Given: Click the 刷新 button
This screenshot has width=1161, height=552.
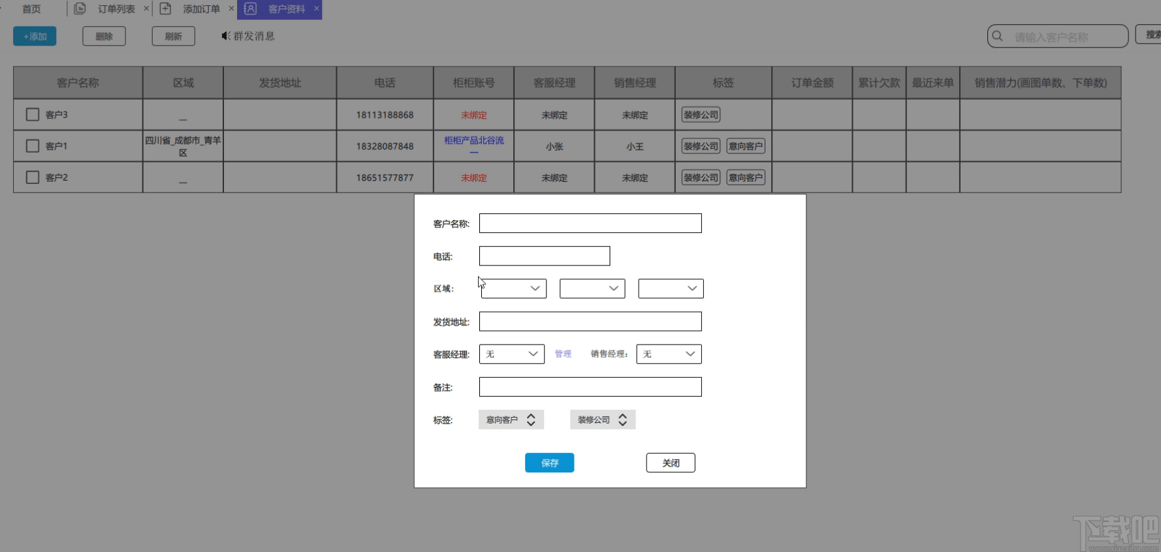Looking at the screenshot, I should [x=173, y=36].
